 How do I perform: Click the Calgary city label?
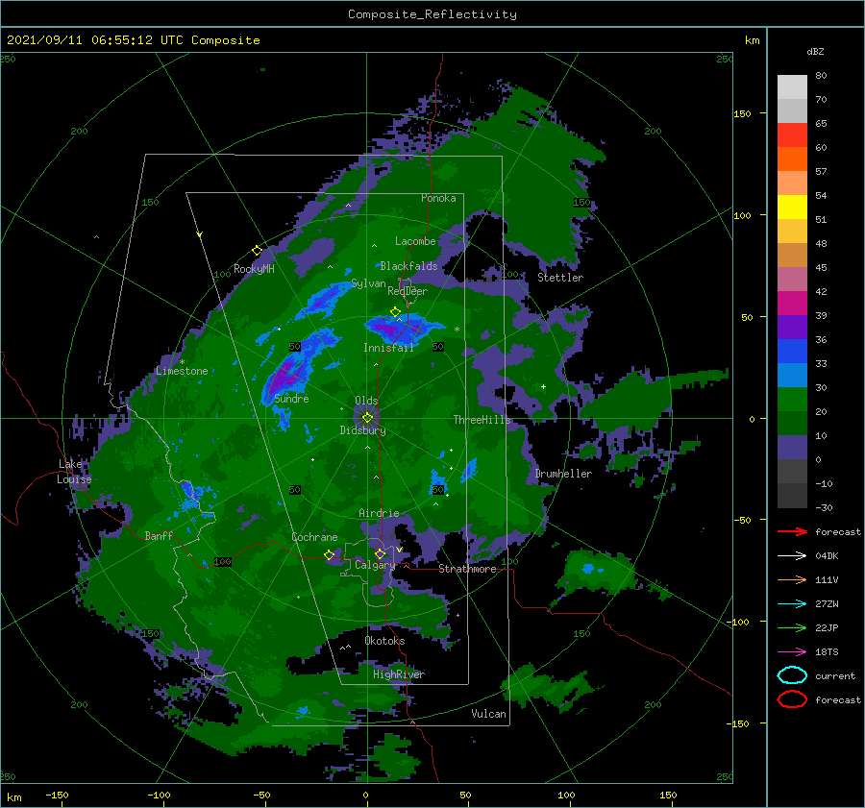(375, 565)
